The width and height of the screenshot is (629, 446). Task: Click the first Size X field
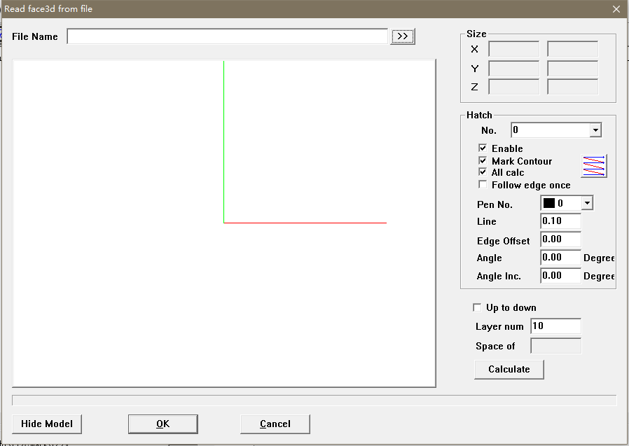click(x=514, y=49)
